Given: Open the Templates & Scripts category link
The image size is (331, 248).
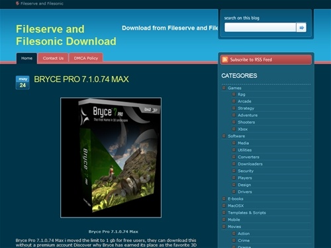Looking at the screenshot, I should [247, 213].
